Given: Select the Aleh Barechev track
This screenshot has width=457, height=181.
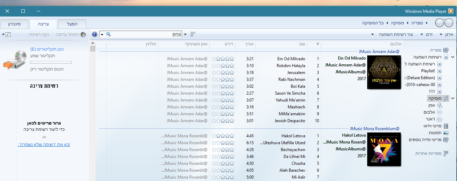Looking at the screenshot, I should [x=292, y=170].
